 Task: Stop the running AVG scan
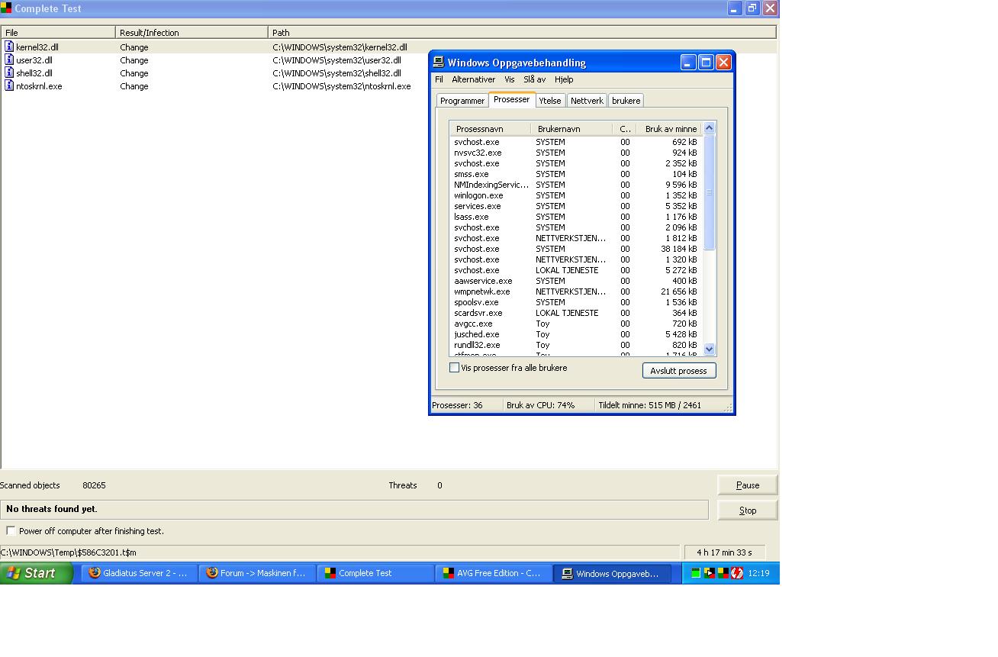click(748, 510)
